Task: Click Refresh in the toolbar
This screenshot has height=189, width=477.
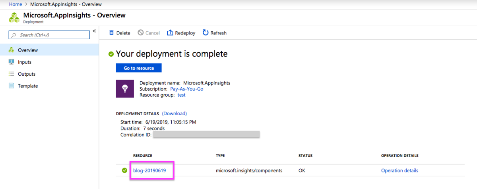Action: pos(215,33)
